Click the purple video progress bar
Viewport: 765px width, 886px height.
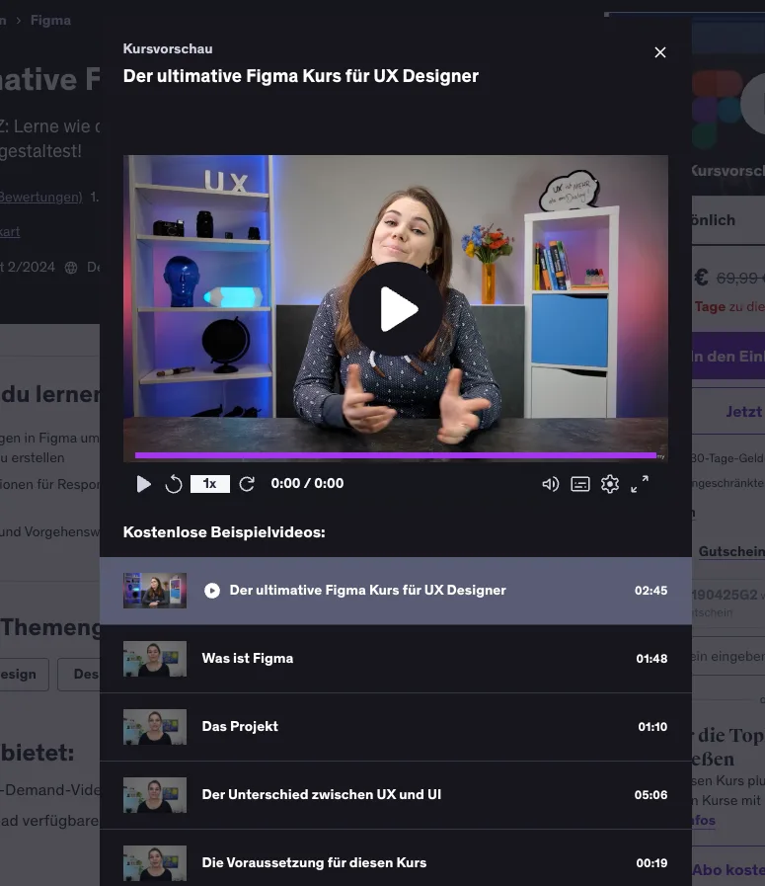click(x=396, y=455)
